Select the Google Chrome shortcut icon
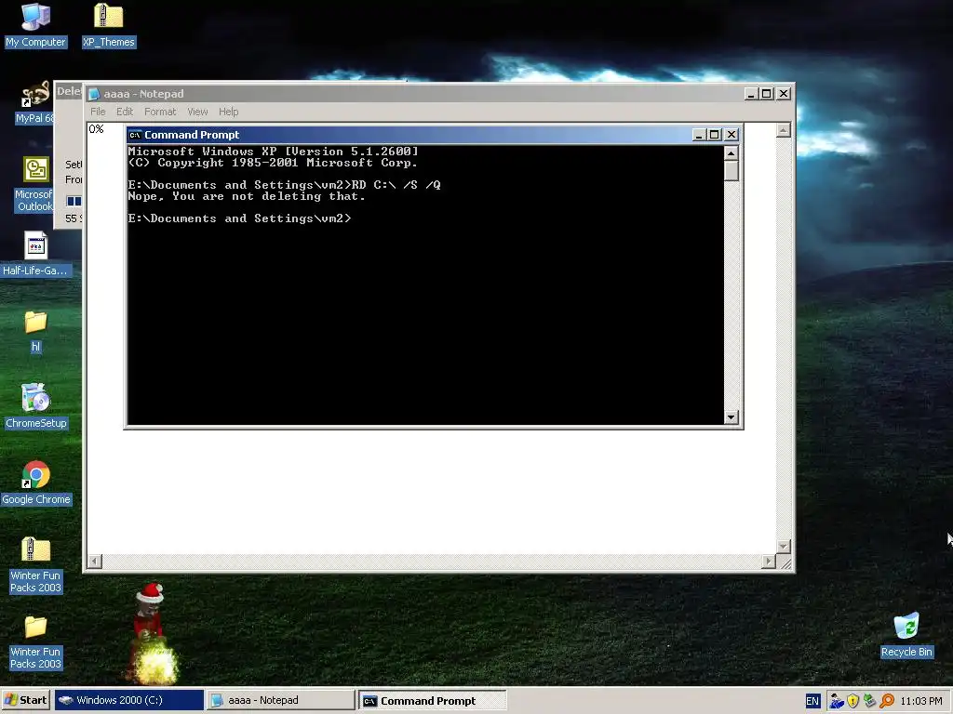The height and width of the screenshot is (714, 953). 36,483
